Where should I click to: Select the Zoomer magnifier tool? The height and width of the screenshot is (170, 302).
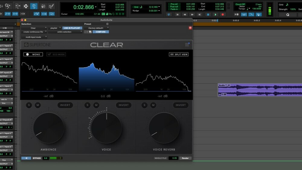tap(8, 6)
